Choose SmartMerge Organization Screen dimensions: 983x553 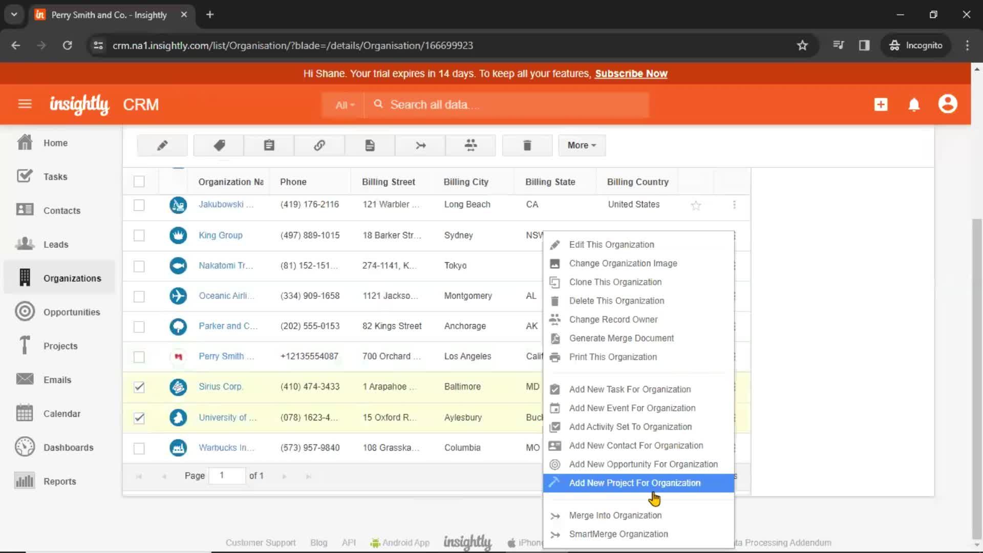tap(638, 534)
